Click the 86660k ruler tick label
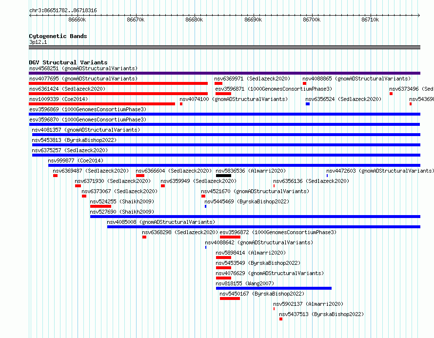This screenshot has width=434, height=338. click(x=77, y=20)
